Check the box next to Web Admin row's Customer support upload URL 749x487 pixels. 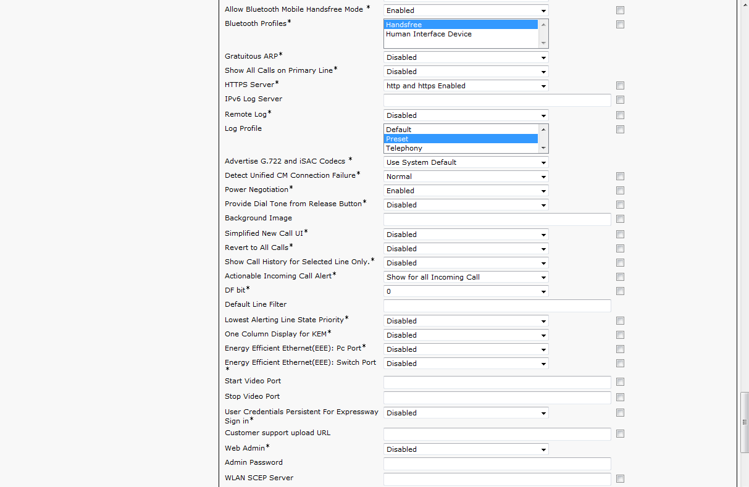[620, 434]
